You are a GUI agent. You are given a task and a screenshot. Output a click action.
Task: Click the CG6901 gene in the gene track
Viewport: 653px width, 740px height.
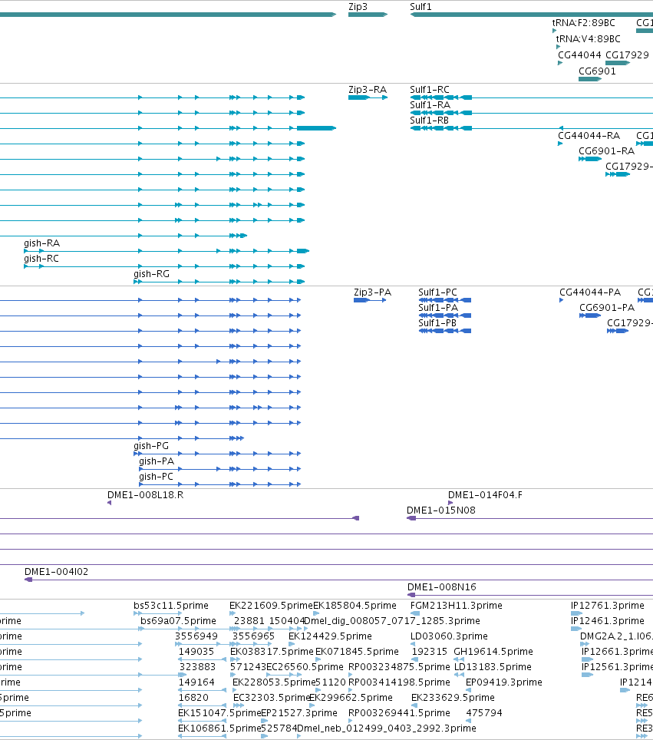[x=590, y=79]
